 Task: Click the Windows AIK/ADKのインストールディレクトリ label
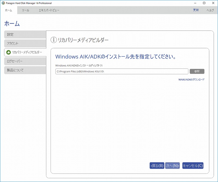[x=79, y=65]
